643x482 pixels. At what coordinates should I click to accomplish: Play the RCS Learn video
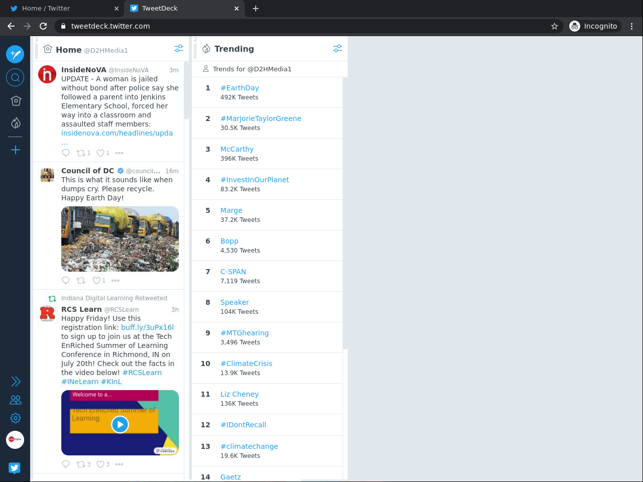tap(120, 424)
